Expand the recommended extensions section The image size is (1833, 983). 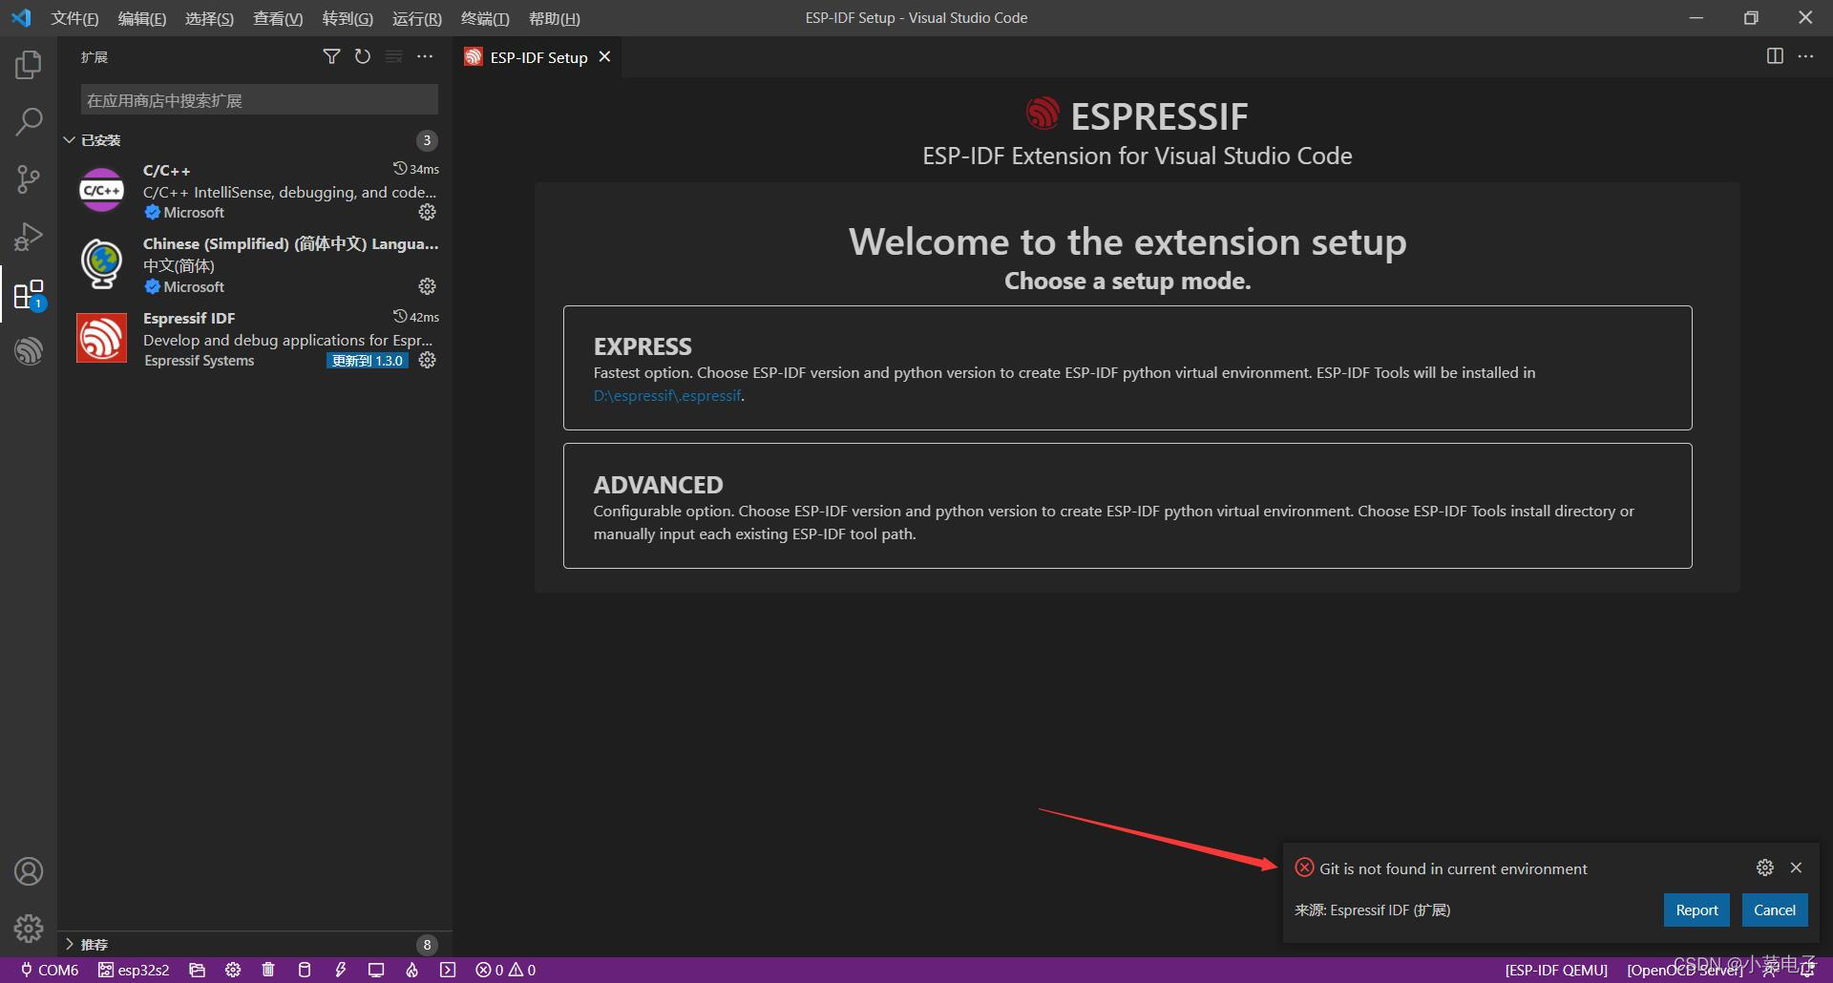coord(253,944)
